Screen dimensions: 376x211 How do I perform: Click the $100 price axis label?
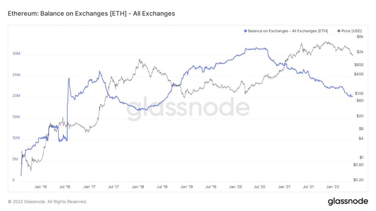pyautogui.click(x=359, y=93)
